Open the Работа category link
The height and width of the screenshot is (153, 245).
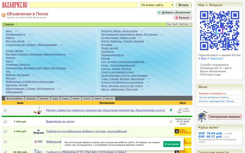coord(10,38)
